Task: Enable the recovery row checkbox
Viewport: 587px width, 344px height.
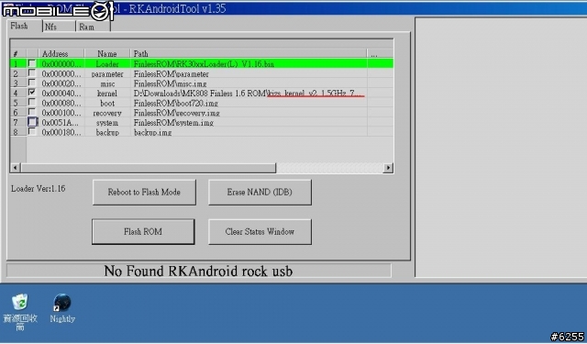Action: pyautogui.click(x=32, y=112)
